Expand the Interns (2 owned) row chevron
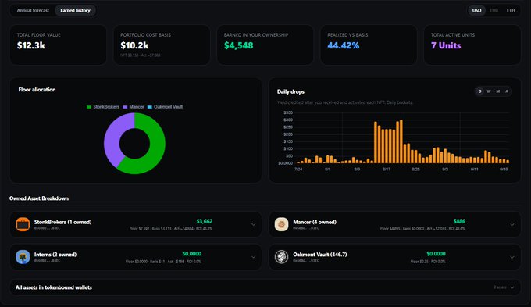Screen dimensions: 531x307 [254, 257]
